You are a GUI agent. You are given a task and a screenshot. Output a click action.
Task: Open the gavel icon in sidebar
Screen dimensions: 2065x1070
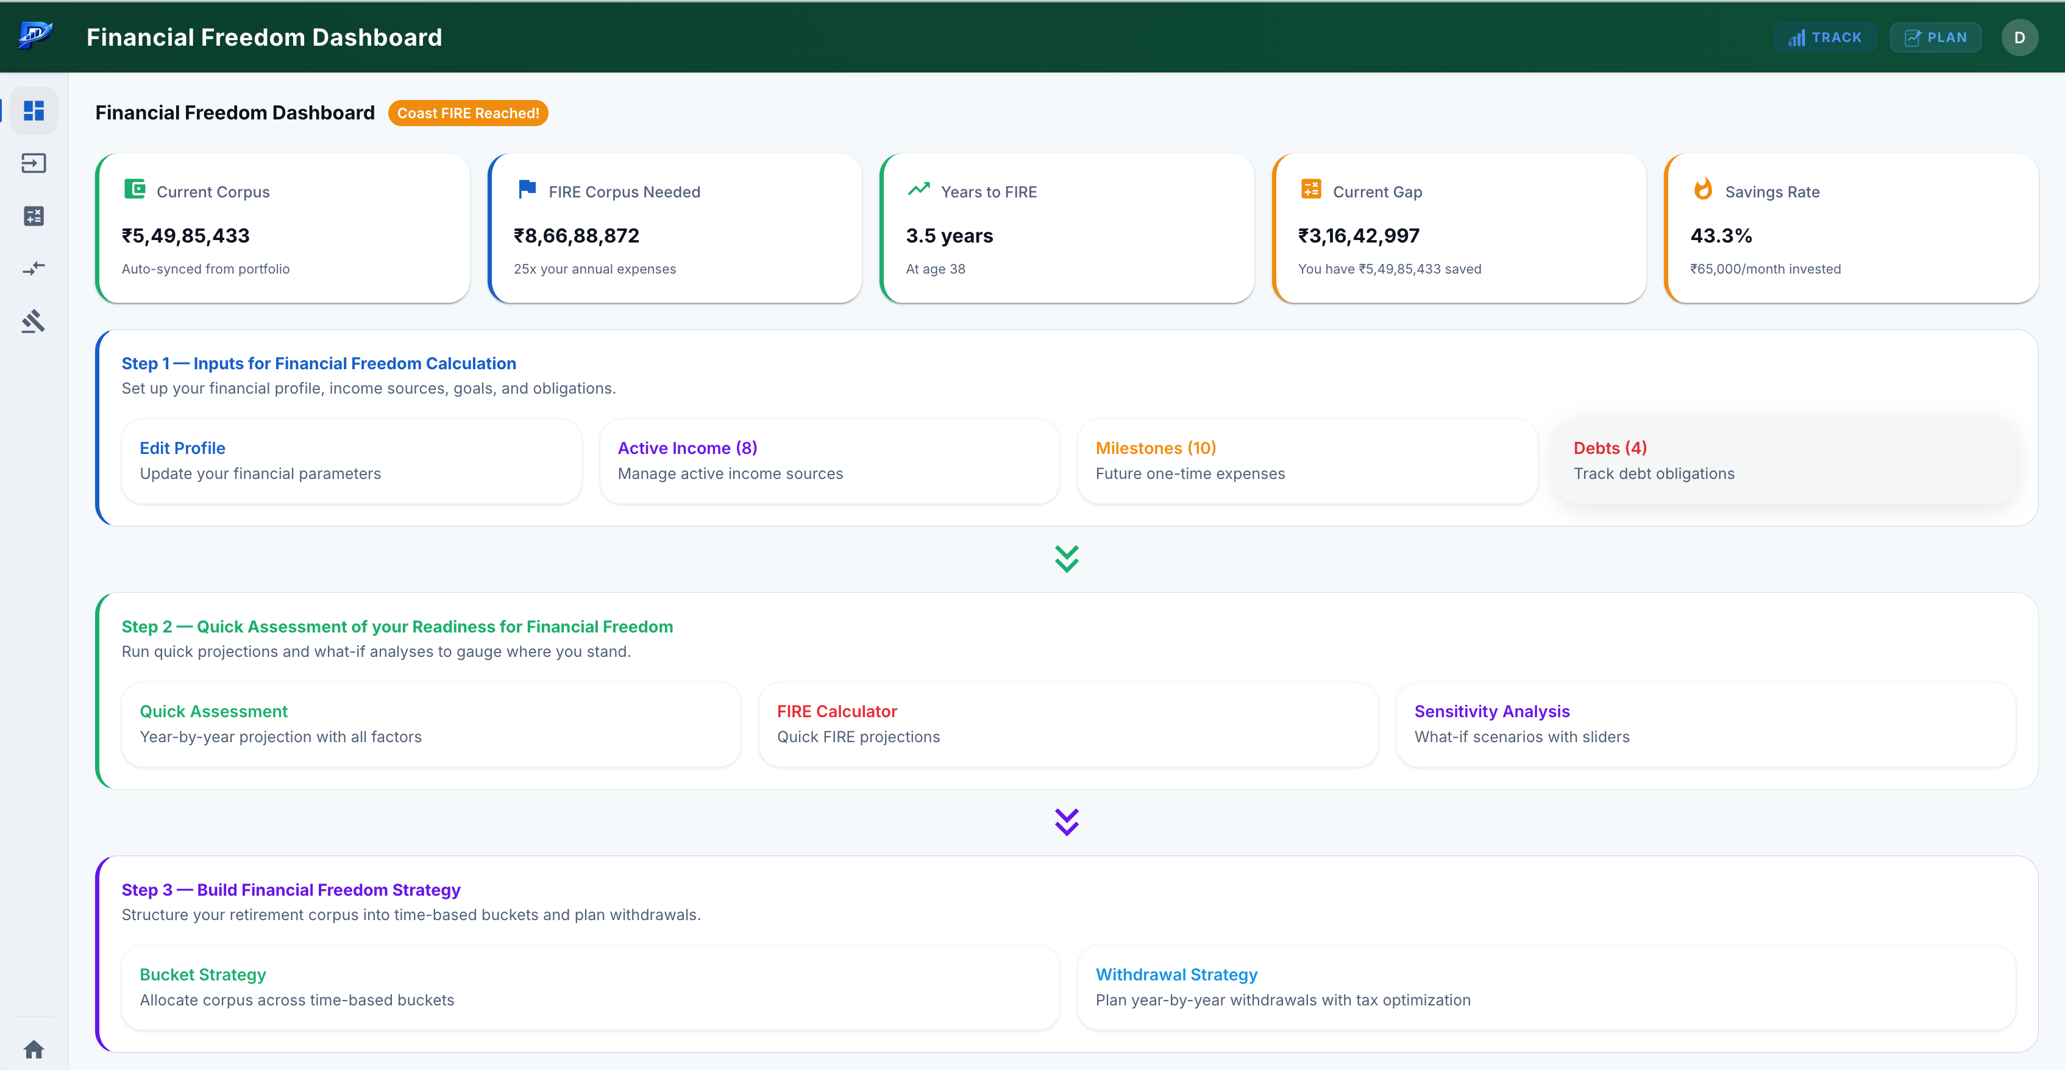tap(34, 321)
